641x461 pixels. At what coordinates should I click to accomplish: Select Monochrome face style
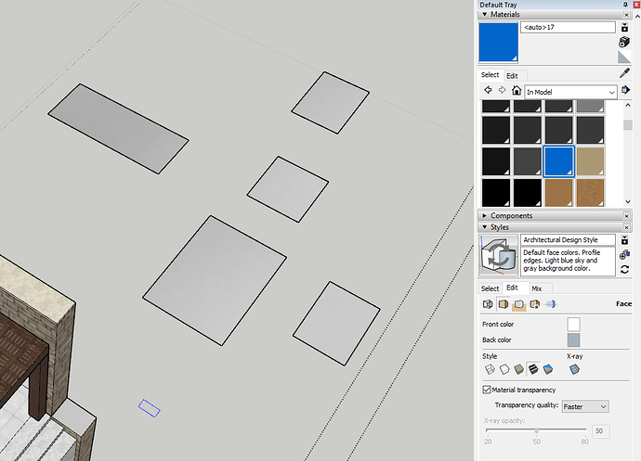(548, 369)
